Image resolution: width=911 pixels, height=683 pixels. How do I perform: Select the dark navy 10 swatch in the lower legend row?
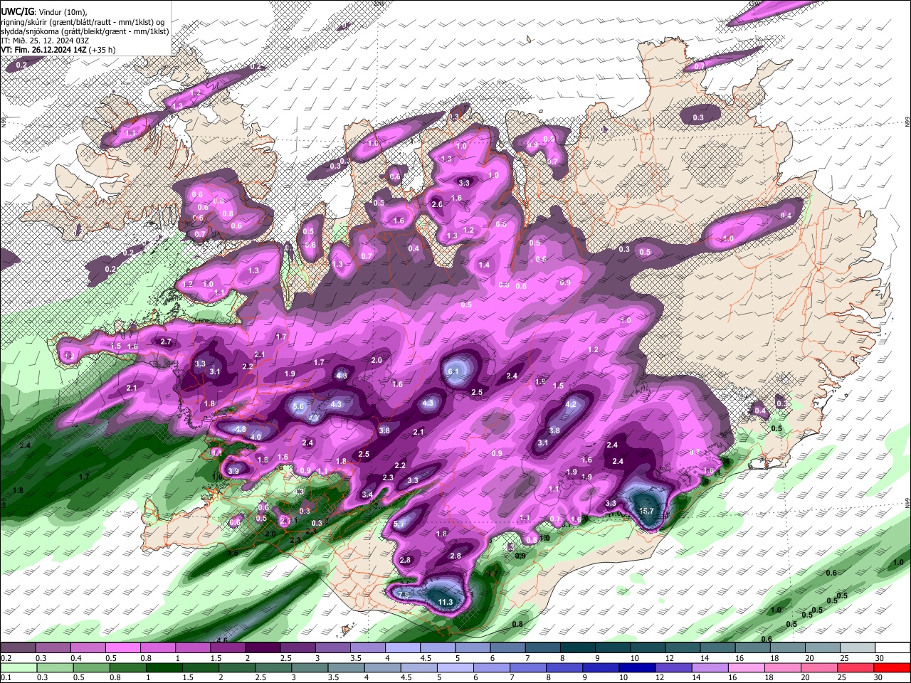pyautogui.click(x=636, y=667)
